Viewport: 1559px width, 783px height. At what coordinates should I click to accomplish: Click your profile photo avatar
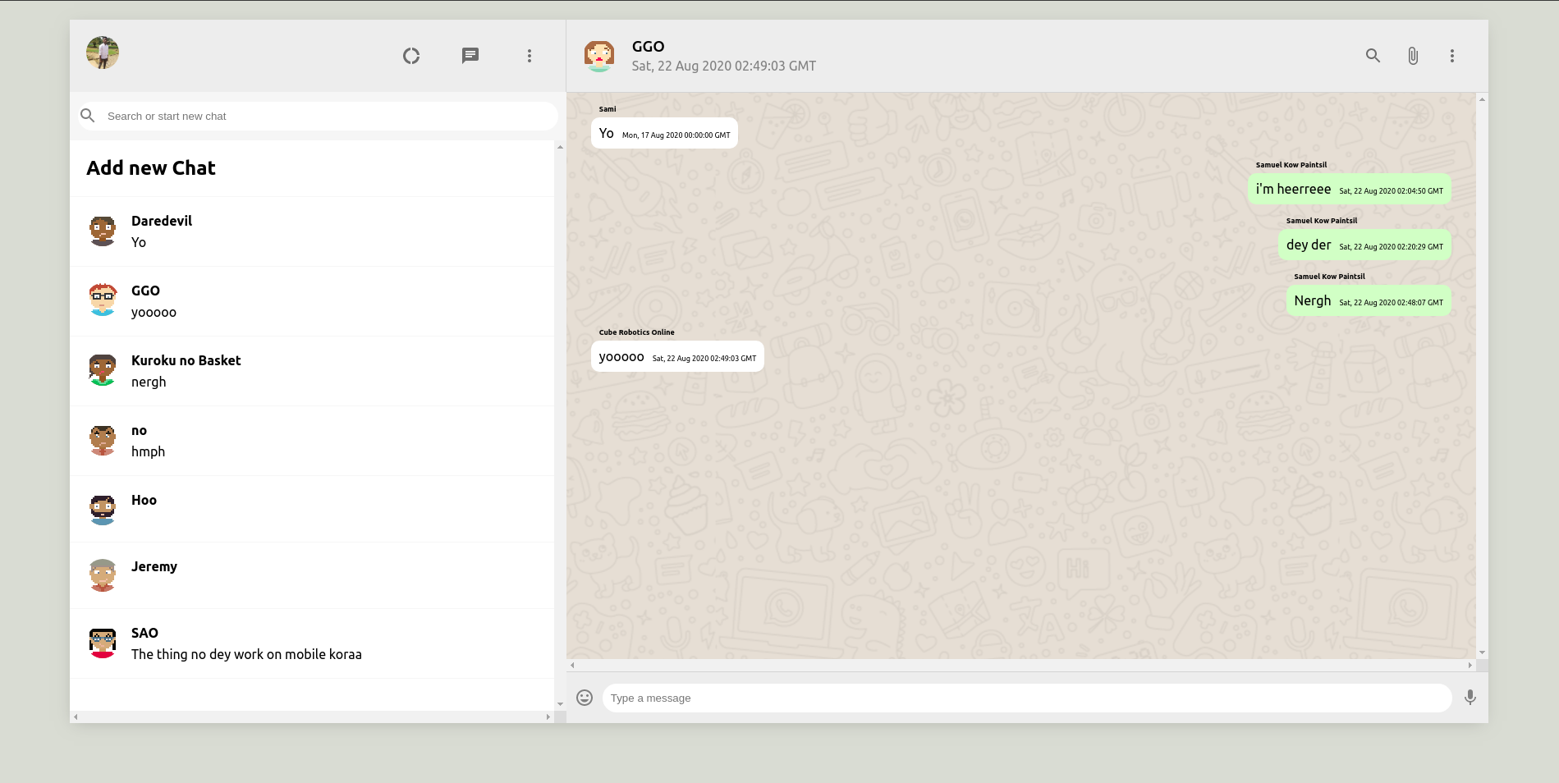(x=103, y=53)
